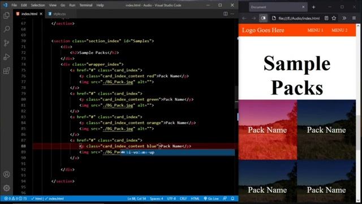This screenshot has height=204, width=362.
Task: Open the Edit menu
Action: click(24, 5)
